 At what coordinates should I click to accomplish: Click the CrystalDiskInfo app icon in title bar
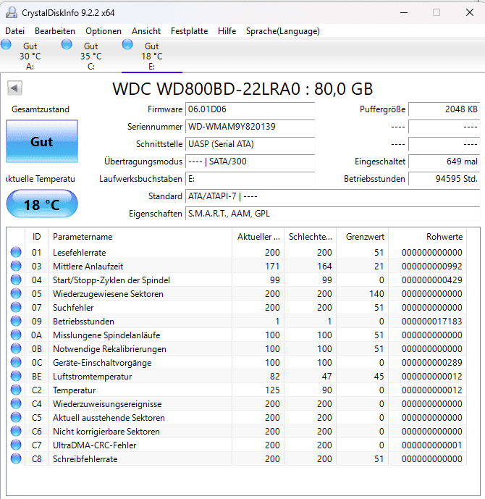12,13
